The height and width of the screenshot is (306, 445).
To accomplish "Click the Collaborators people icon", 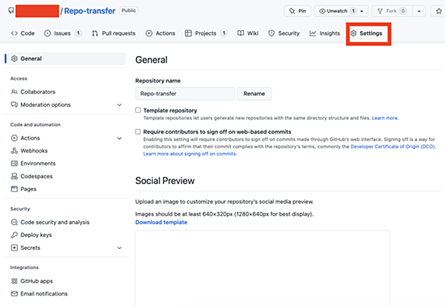I will click(x=14, y=92).
